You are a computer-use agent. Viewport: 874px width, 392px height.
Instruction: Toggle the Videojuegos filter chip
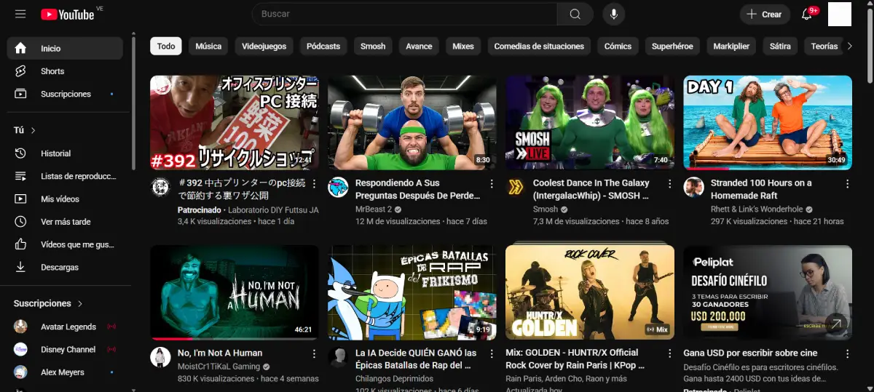coord(264,46)
